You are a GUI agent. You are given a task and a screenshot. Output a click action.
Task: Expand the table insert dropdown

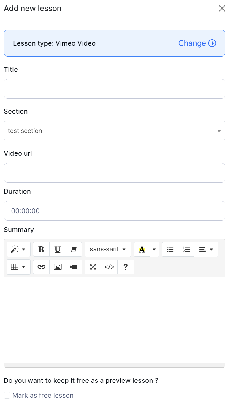(x=18, y=267)
